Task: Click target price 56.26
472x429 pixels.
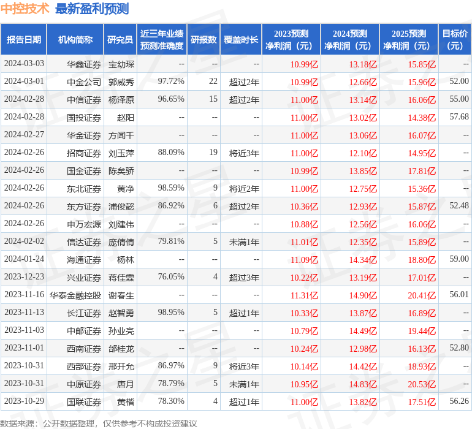Action: (x=459, y=401)
